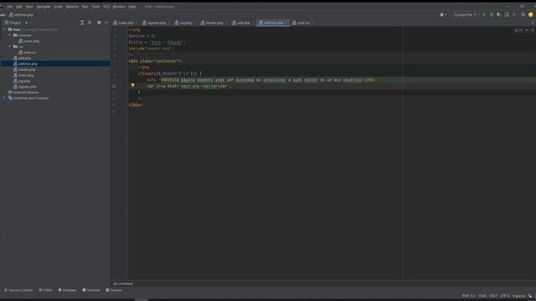
Task: Select register.php in the project tree
Action: coord(24,87)
